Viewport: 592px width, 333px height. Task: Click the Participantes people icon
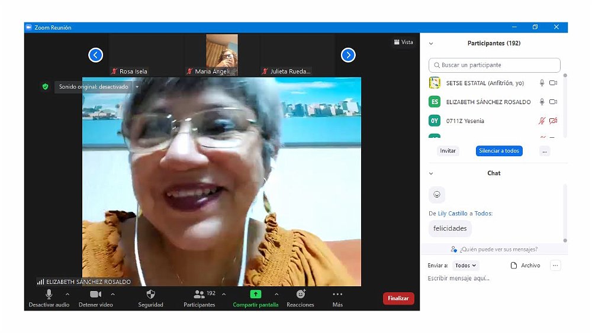199,294
